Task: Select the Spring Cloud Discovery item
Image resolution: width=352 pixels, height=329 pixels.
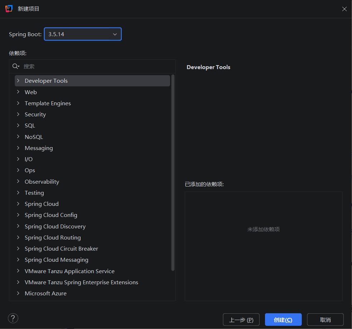Action: 55,227
